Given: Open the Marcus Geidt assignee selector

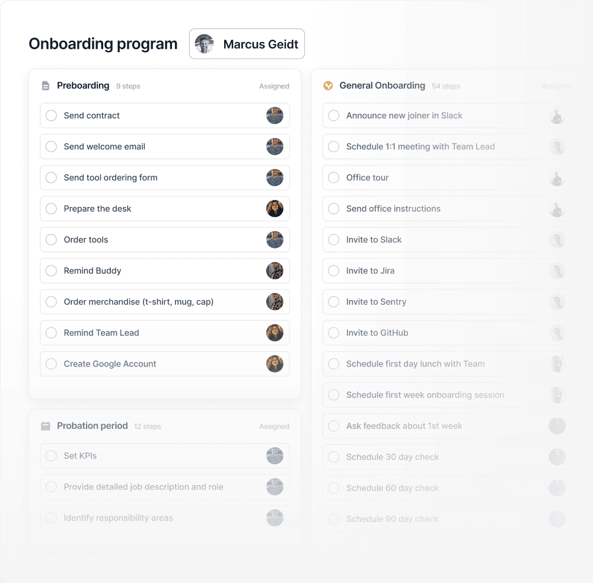Looking at the screenshot, I should click(247, 43).
